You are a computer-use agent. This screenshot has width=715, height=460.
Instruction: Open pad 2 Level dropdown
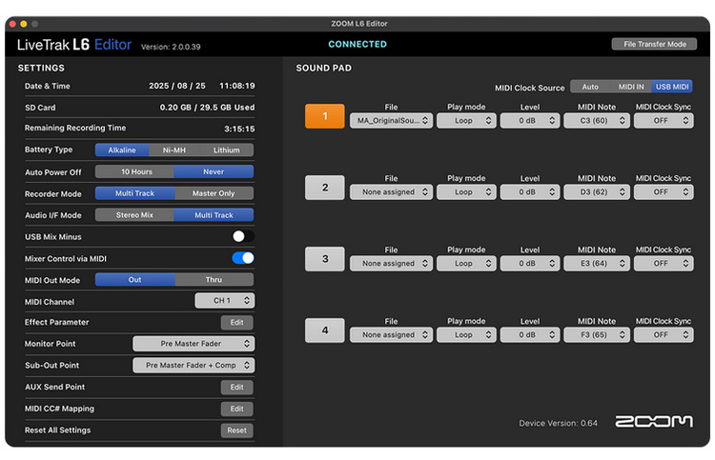(x=530, y=192)
